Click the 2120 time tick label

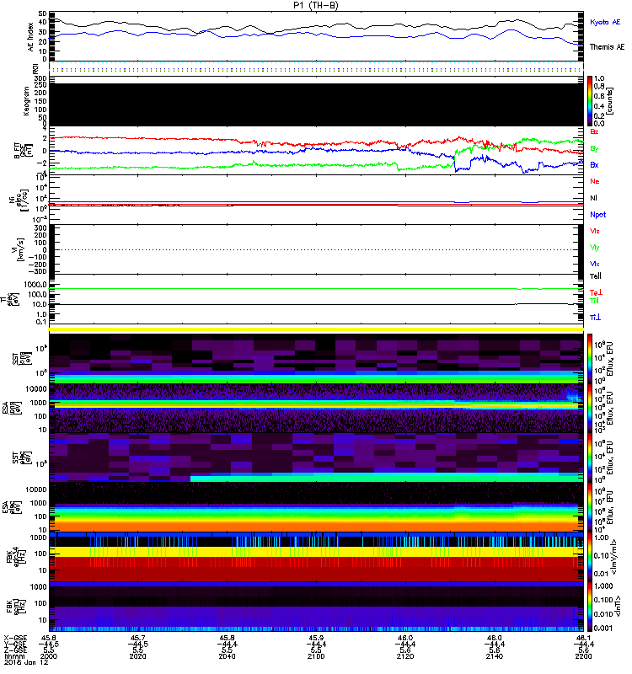pos(405,656)
